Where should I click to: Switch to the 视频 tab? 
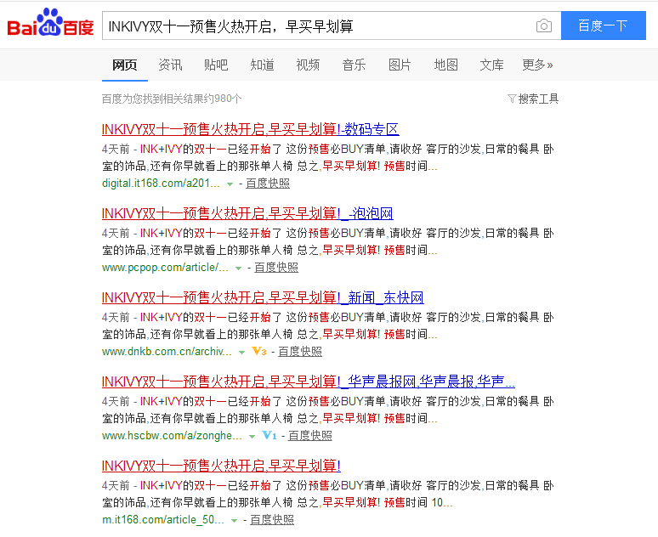coord(308,65)
